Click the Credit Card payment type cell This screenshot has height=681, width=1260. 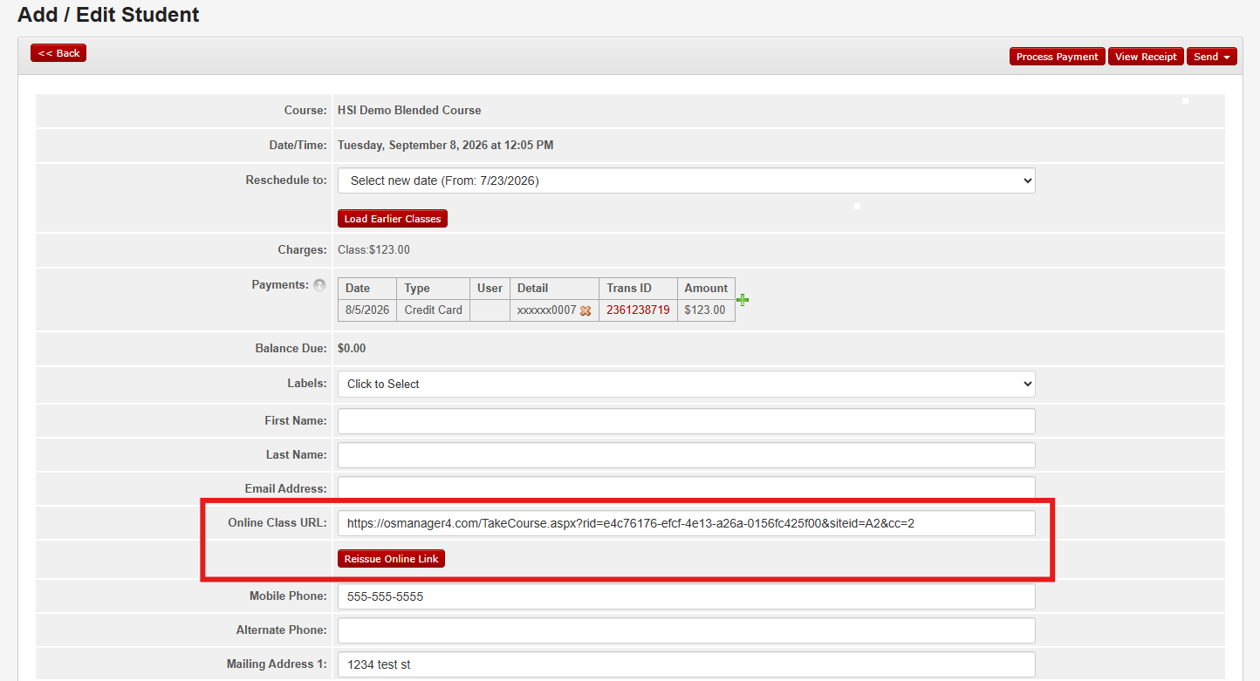pos(433,310)
